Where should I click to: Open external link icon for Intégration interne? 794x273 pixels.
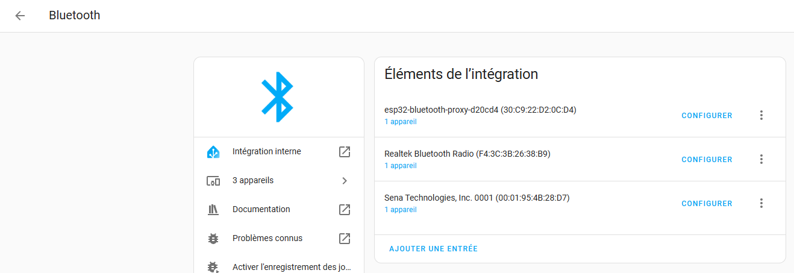(345, 152)
